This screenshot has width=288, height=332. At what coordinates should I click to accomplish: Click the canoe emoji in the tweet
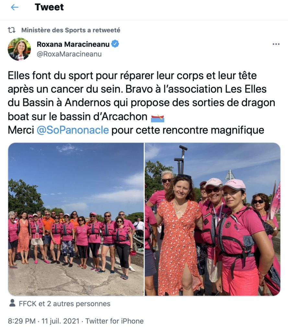click(158, 118)
